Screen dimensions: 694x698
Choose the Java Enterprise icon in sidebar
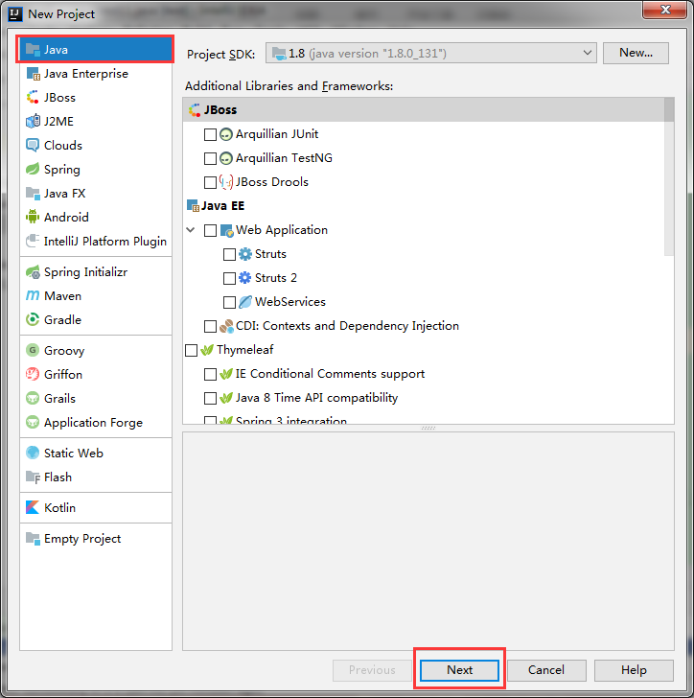pos(33,74)
